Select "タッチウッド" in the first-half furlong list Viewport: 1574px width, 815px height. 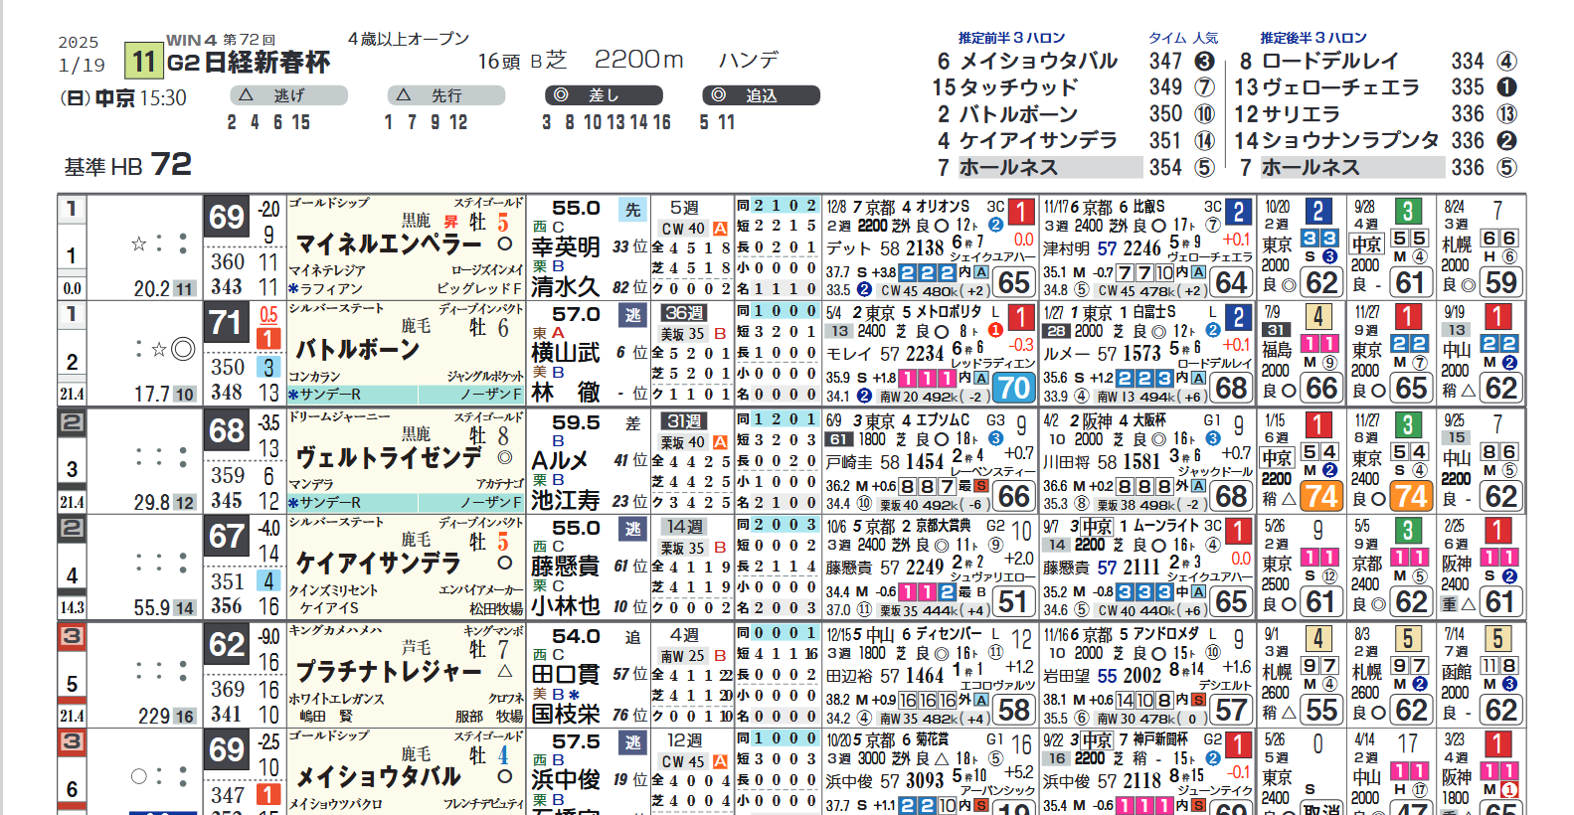(1018, 87)
